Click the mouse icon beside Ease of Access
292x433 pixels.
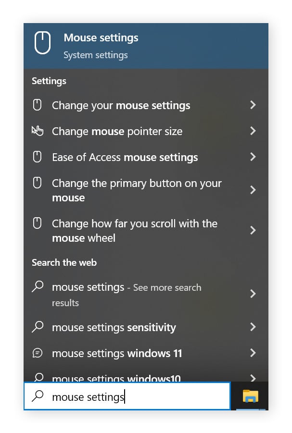37,157
